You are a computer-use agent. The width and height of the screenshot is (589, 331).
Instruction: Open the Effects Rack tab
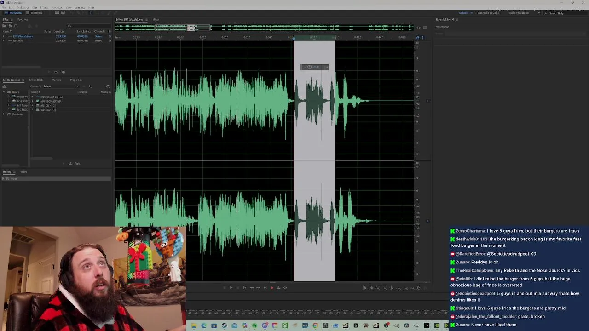(36, 80)
